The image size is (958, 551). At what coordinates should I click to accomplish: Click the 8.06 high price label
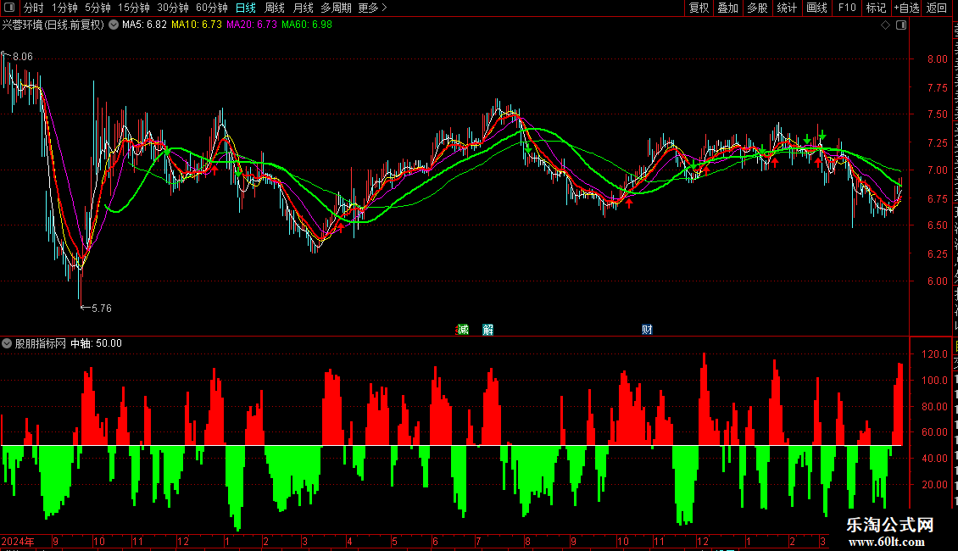(x=23, y=57)
